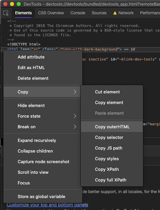160x210 pixels.
Task: Choose Copy JS path
Action: click(112, 148)
